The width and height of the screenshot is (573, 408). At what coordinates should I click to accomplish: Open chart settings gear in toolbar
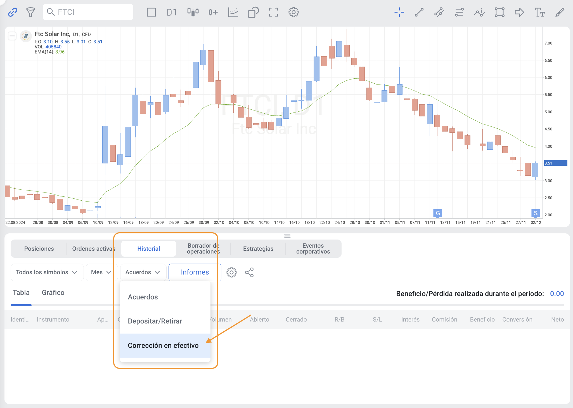[293, 12]
